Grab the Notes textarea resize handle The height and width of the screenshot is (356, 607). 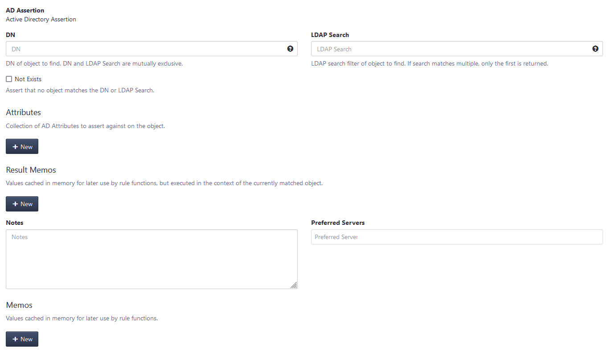coord(294,285)
